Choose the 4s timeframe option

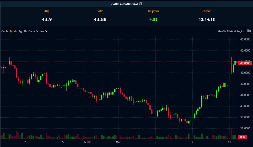[16, 31]
